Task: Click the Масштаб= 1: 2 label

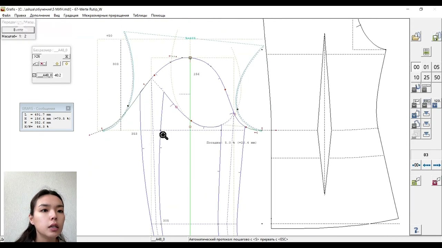Action: pyautogui.click(x=14, y=36)
